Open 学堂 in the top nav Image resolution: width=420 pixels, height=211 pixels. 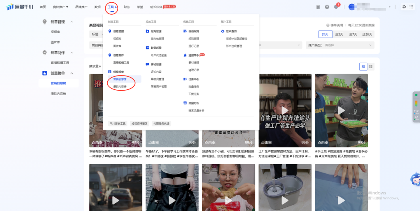click(x=140, y=7)
